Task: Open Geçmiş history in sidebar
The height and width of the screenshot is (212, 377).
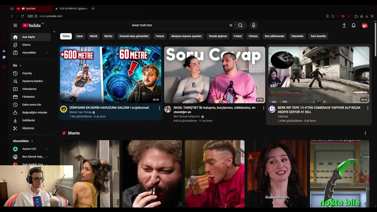Action: coord(31,73)
